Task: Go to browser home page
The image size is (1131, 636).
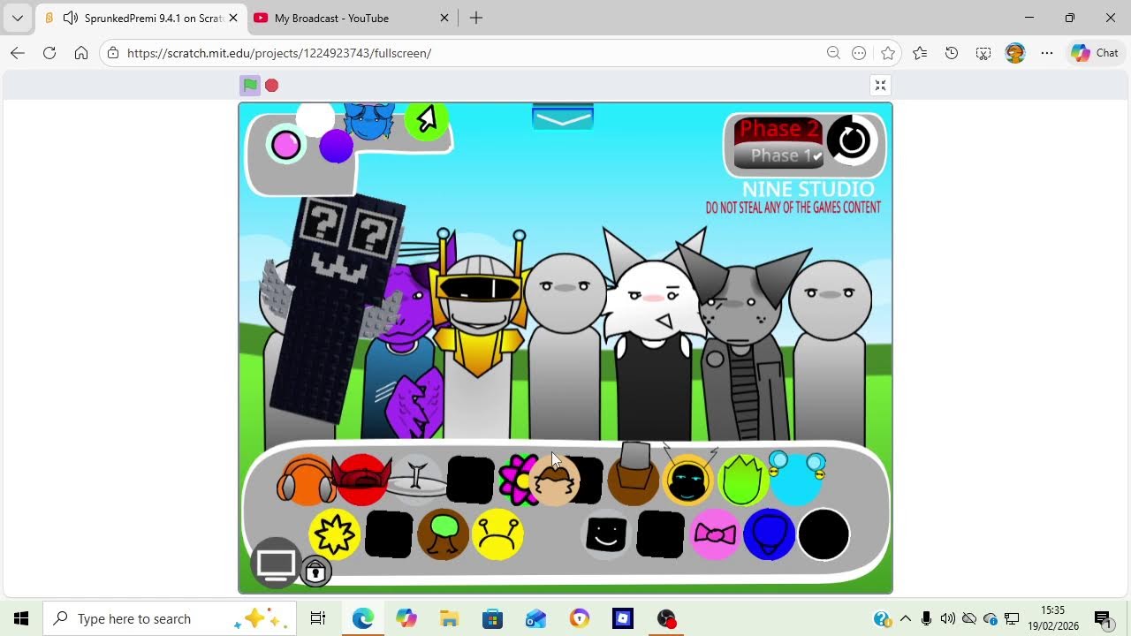Action: click(81, 53)
